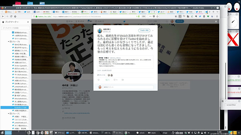The height and width of the screenshot is (135, 241).
Task: Switch to the Blog tab
Action: tap(9, 12)
